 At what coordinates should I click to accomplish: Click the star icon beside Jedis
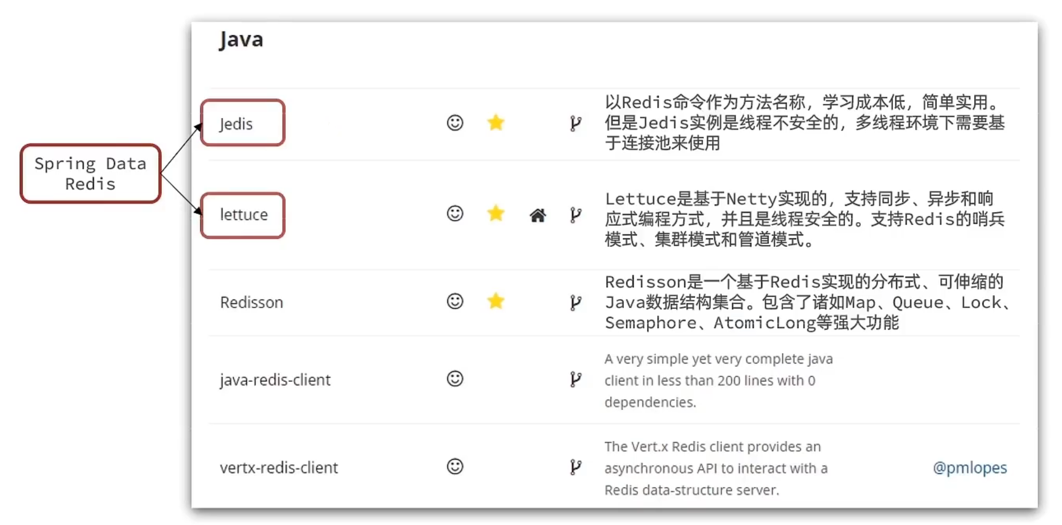click(x=496, y=123)
